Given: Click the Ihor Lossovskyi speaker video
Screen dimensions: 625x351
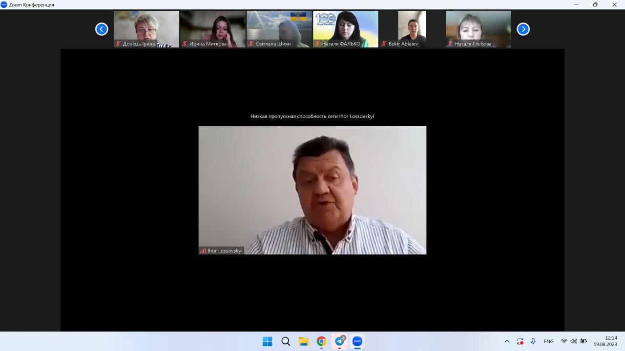Looking at the screenshot, I should point(312,190).
